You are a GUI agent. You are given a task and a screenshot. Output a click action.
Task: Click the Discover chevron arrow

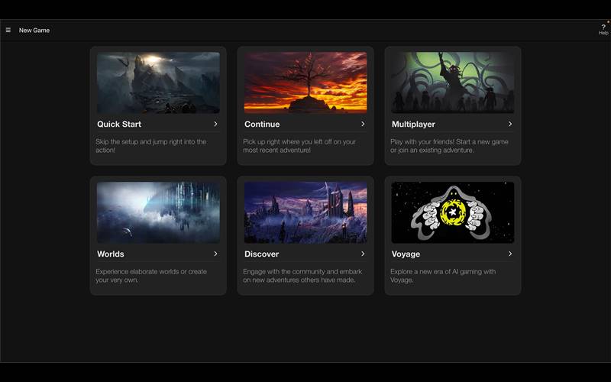(363, 254)
